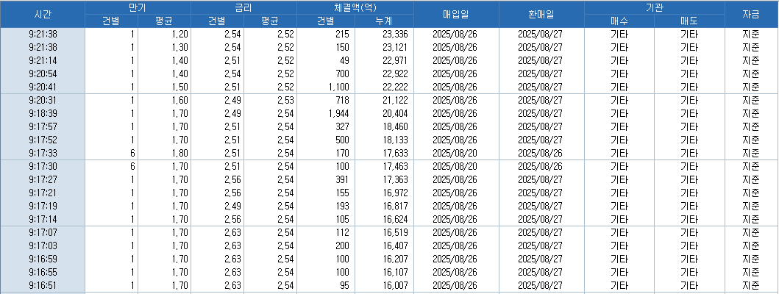Click the 금리 group header
The width and height of the screenshot is (779, 294).
pos(243,7)
